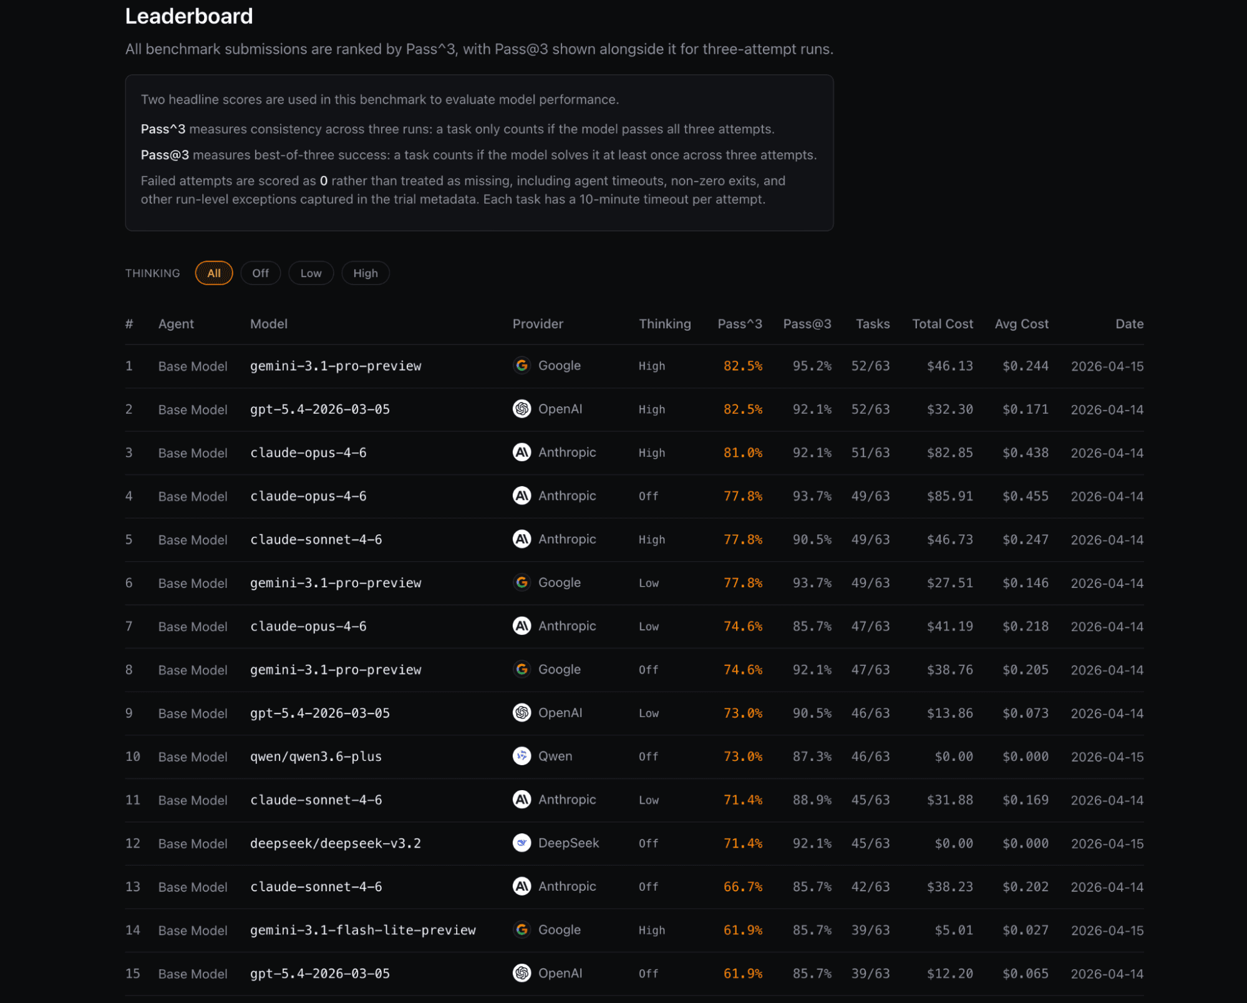Select the Off thinking filter
Viewport: 1247px width, 1003px height.
tap(261, 273)
